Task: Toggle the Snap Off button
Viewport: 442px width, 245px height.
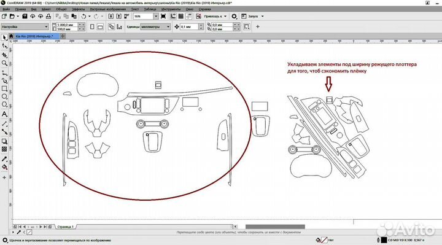Action: pyautogui.click(x=199, y=17)
